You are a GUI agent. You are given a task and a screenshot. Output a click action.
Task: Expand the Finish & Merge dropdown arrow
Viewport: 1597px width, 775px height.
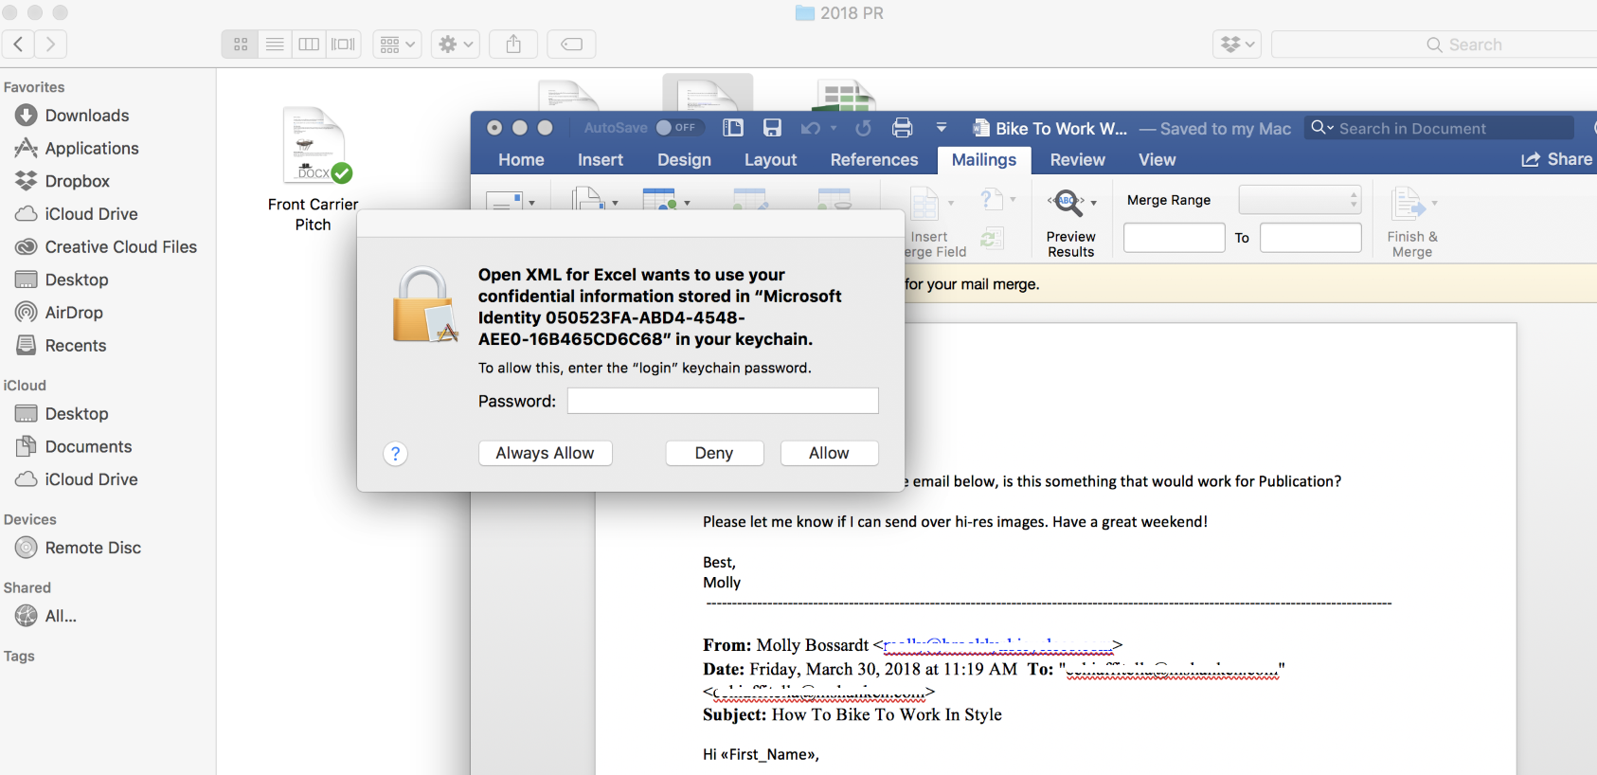pos(1434,203)
